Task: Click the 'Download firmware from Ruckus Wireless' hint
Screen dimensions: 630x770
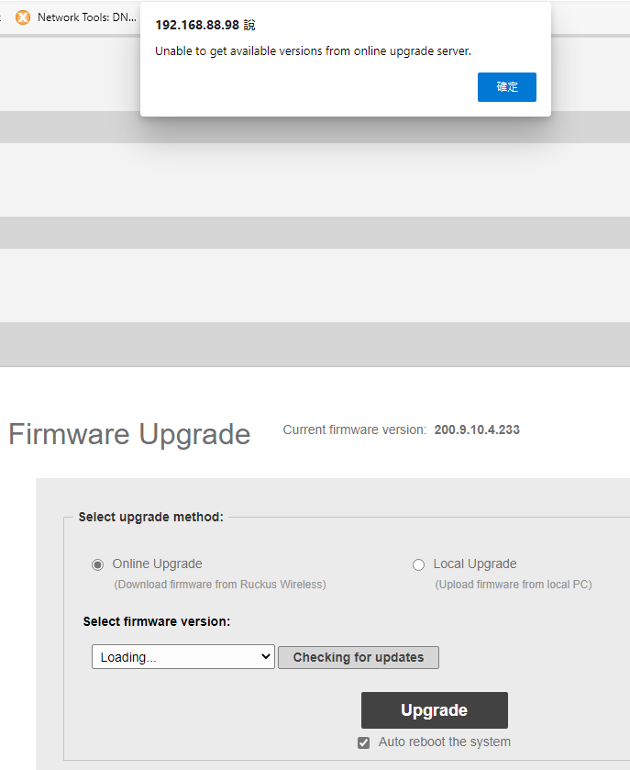Action: click(219, 585)
